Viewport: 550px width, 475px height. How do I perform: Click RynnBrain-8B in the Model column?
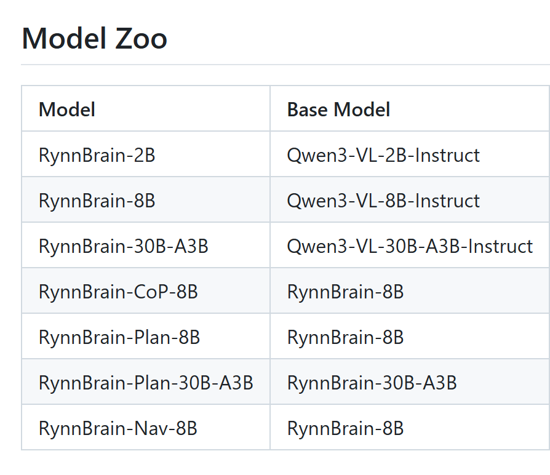click(x=97, y=201)
